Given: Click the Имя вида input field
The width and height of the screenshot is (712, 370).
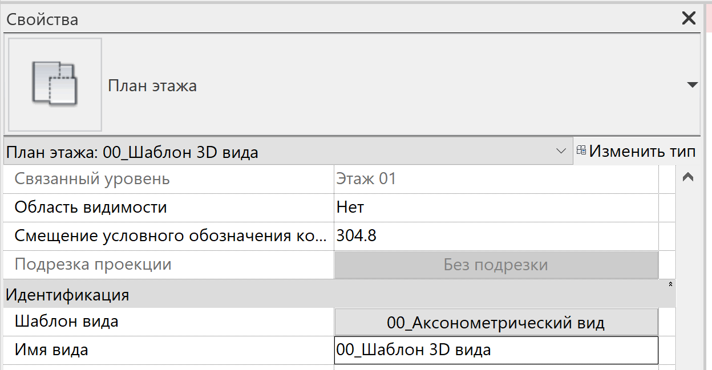Looking at the screenshot, I should (496, 350).
